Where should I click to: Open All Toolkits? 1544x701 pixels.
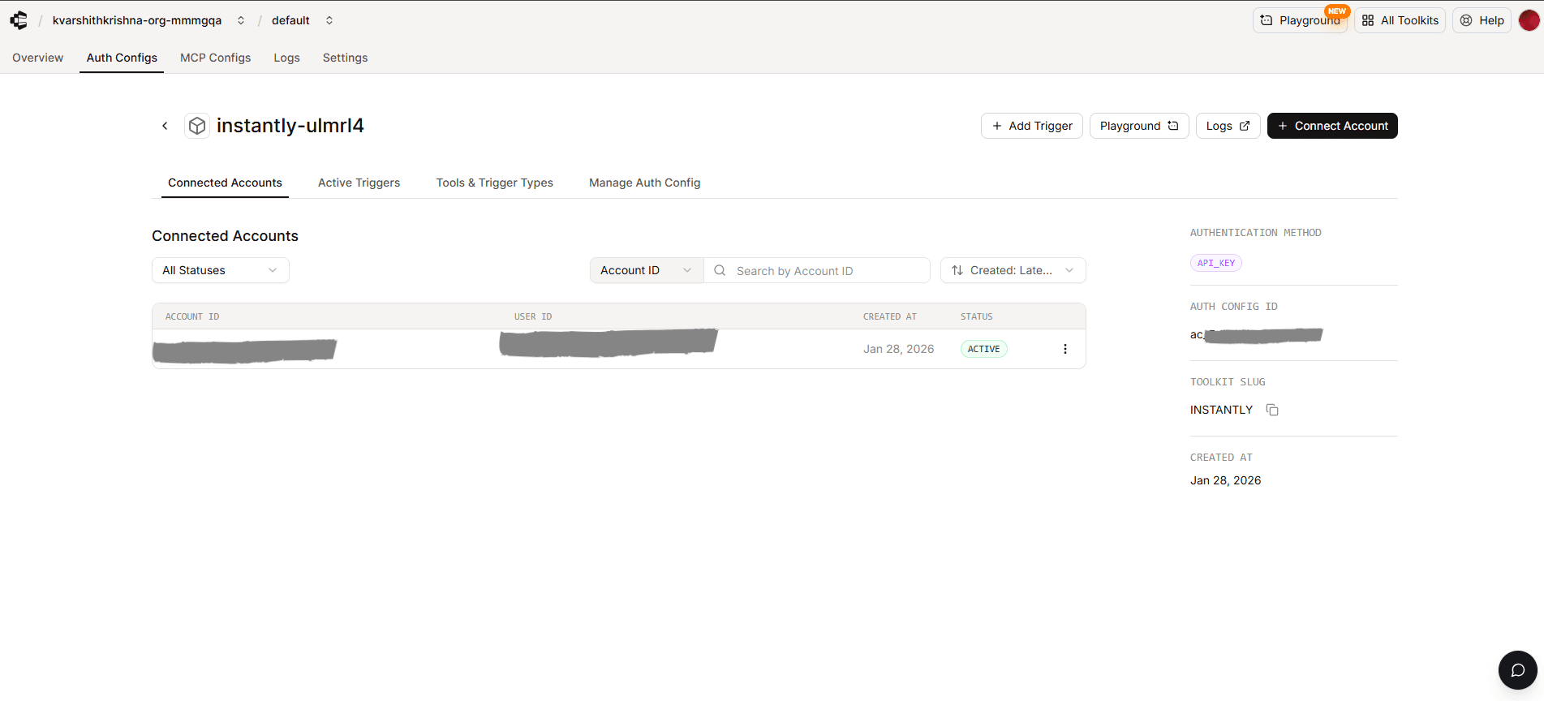pyautogui.click(x=1400, y=20)
